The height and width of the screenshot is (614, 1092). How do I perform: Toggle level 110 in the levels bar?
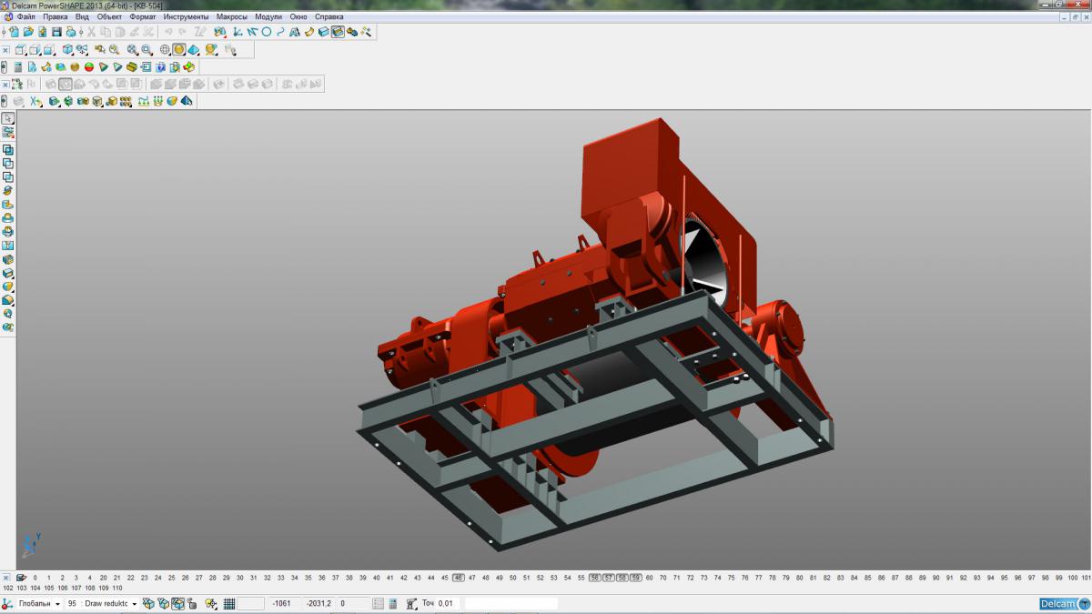116,588
